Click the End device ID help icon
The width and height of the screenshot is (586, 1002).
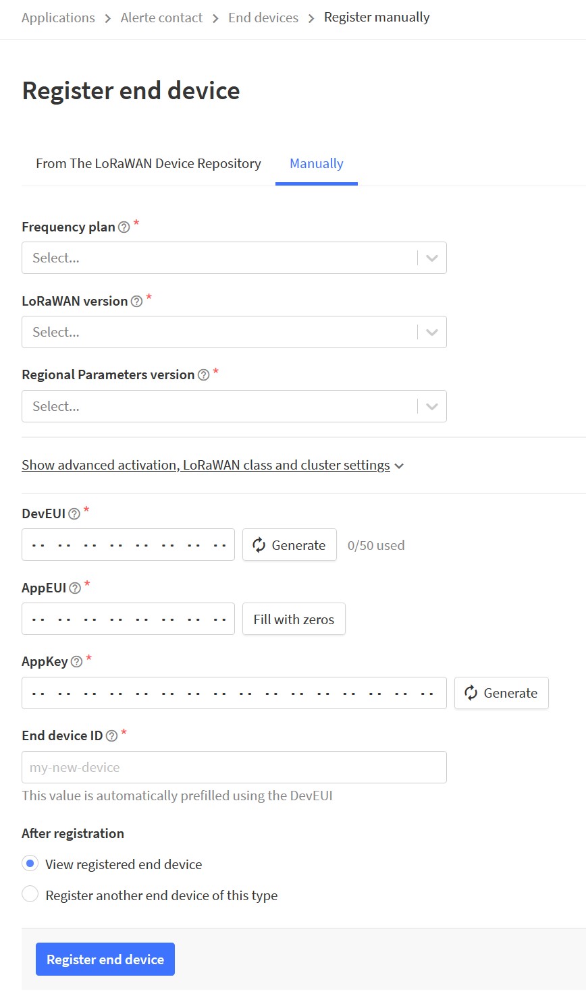tap(111, 736)
